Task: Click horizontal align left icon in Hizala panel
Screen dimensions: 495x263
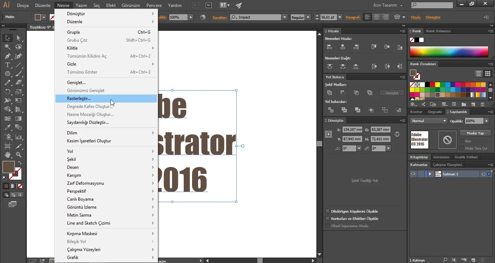Action: point(329,47)
